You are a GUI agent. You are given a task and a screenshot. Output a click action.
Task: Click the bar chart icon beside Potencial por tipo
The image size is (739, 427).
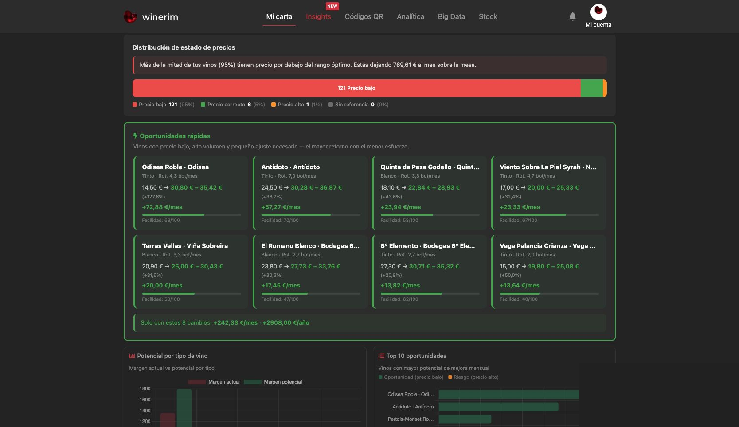pos(132,356)
